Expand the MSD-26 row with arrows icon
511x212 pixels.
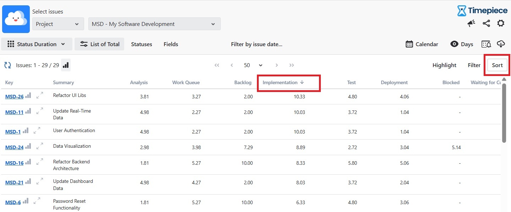[40, 95]
